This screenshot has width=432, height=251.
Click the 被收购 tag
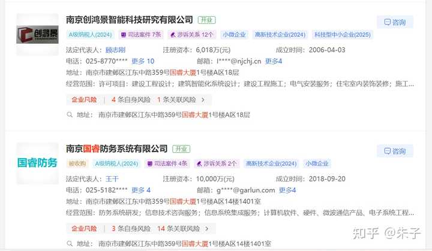coord(77,164)
